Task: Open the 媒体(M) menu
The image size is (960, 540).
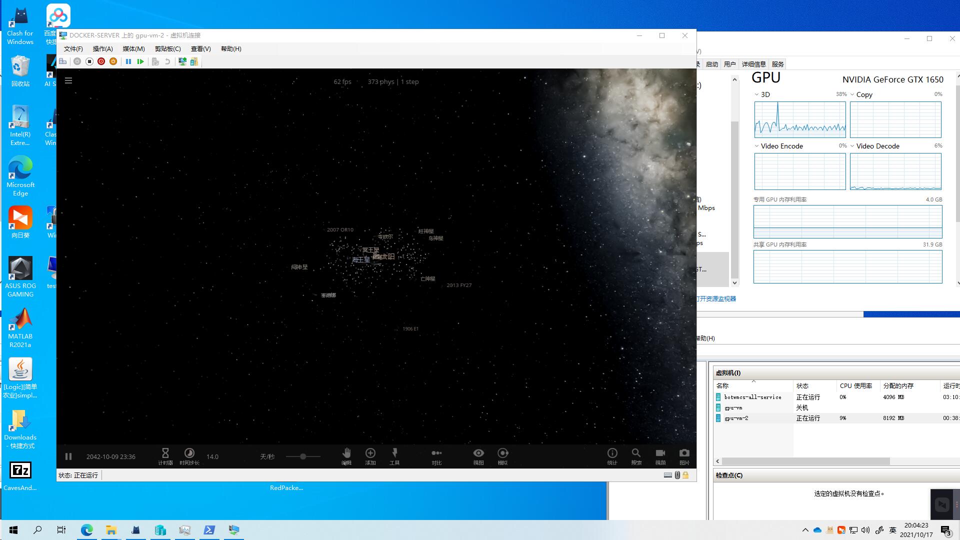Action: pos(133,48)
